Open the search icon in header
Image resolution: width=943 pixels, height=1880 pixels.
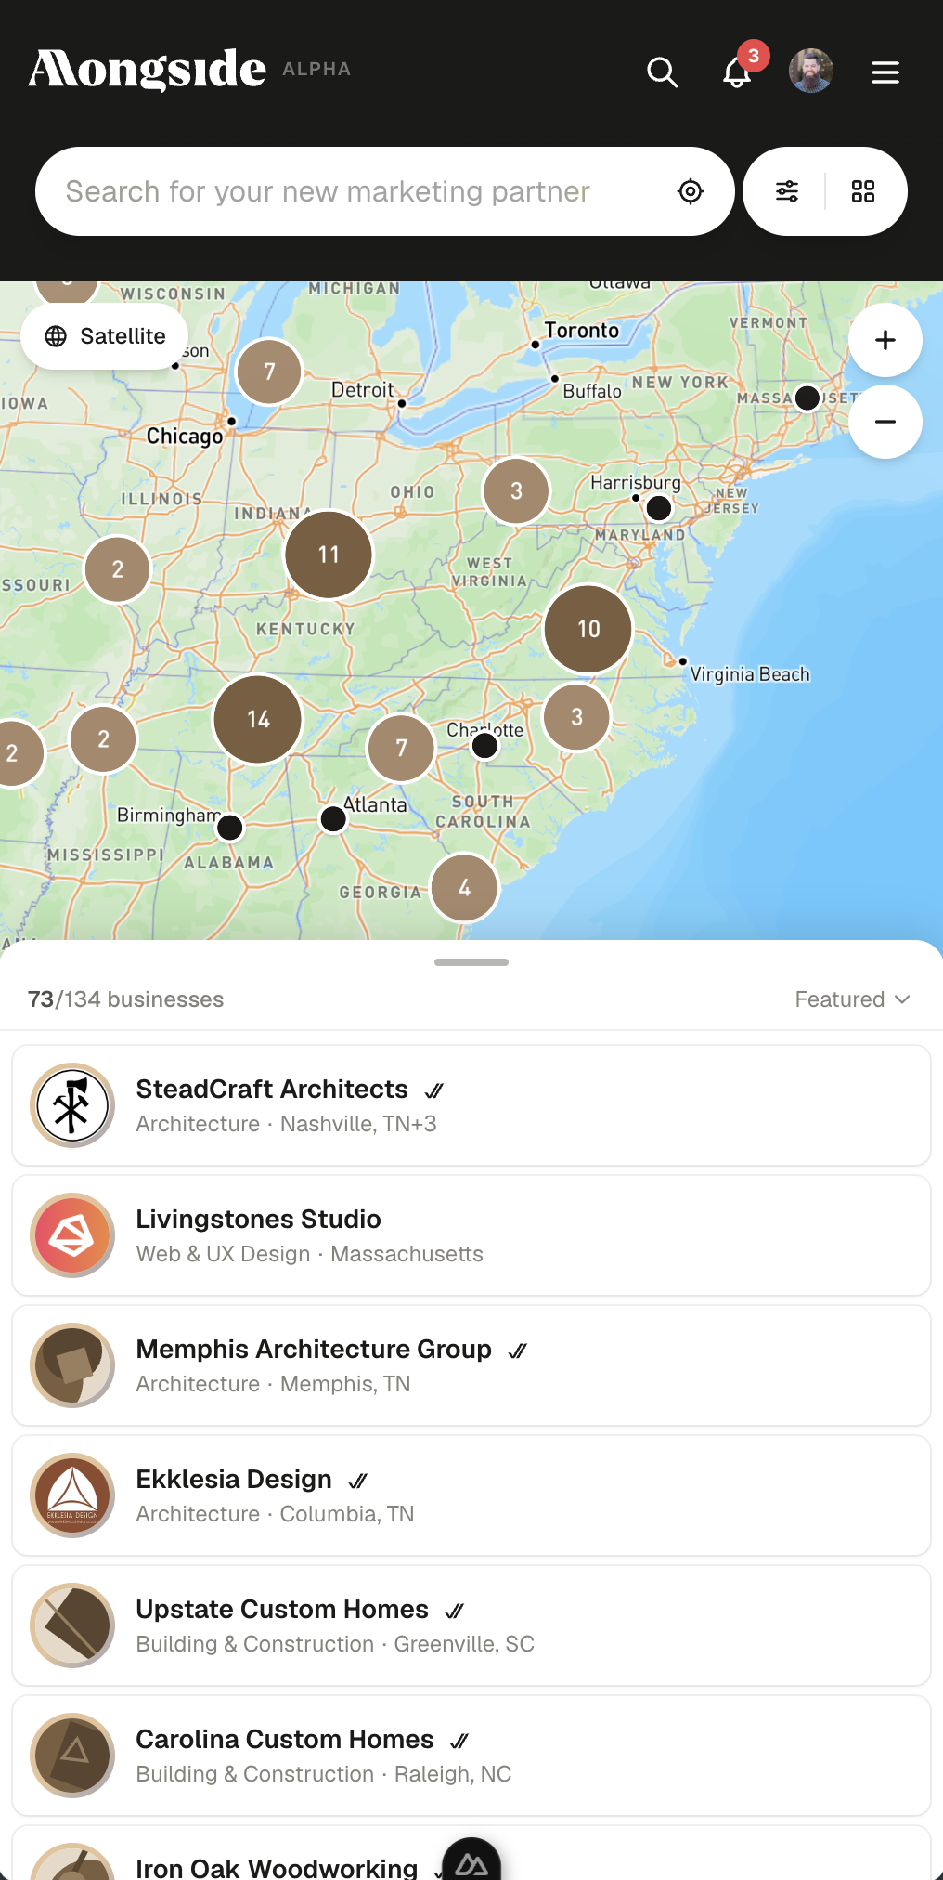(x=662, y=72)
